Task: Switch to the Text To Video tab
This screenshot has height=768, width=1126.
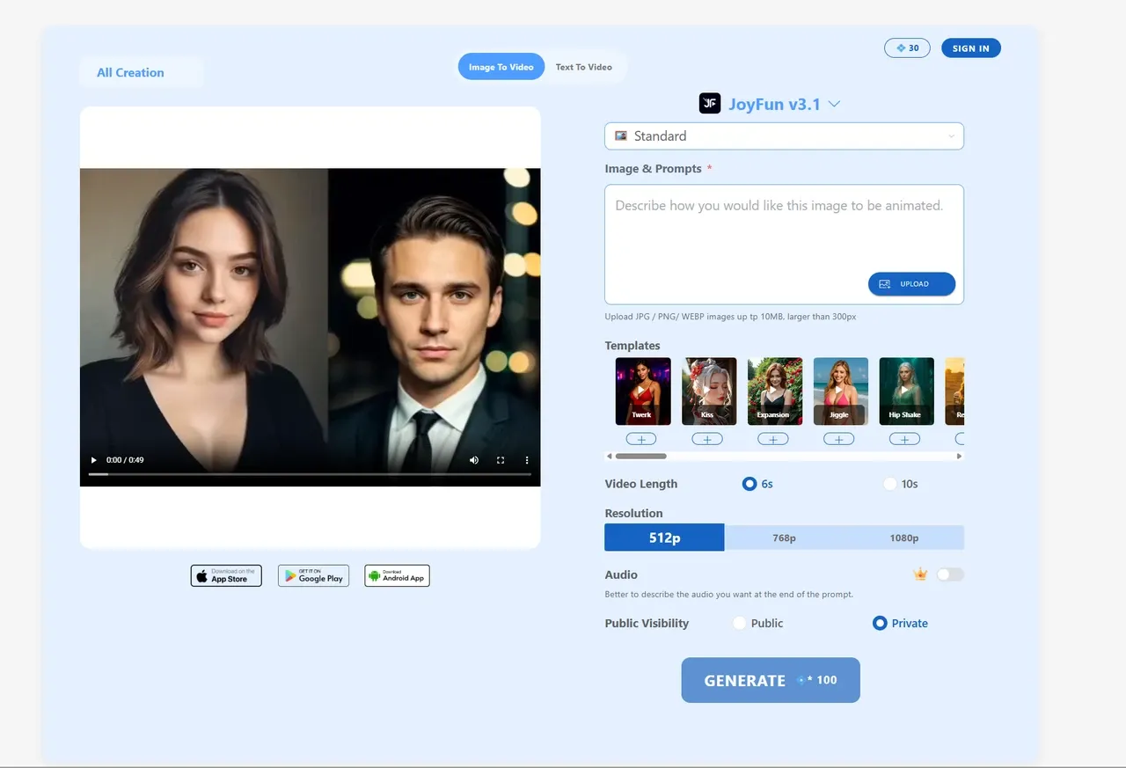Action: [x=584, y=67]
